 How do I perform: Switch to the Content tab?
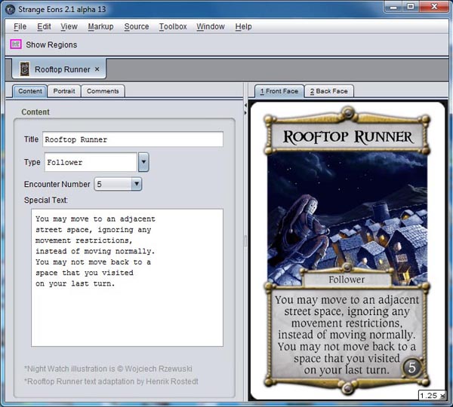29,91
